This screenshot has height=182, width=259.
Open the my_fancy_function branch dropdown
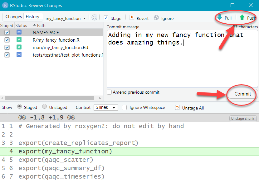pos(66,18)
